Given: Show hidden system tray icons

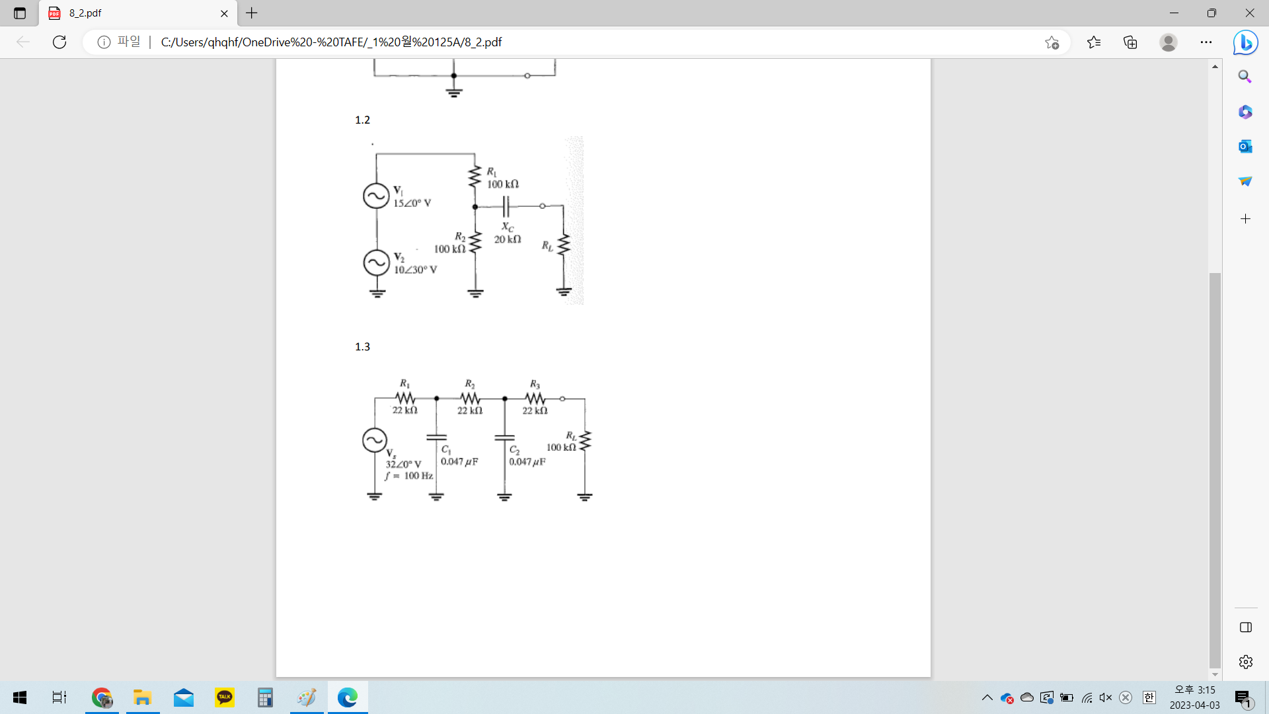Looking at the screenshot, I should tap(987, 697).
